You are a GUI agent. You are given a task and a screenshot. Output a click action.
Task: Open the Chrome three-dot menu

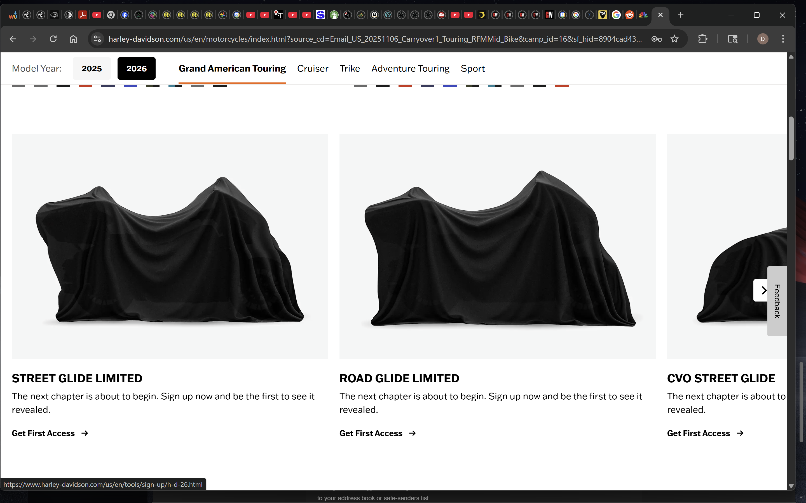pos(783,39)
